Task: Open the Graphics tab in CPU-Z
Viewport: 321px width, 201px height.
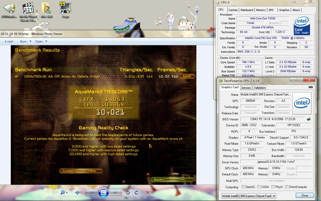Action: [284, 10]
